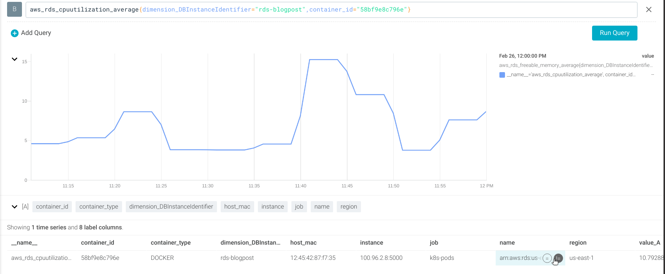The height and width of the screenshot is (274, 665).
Task: Sort by container_type column header
Action: pyautogui.click(x=170, y=243)
